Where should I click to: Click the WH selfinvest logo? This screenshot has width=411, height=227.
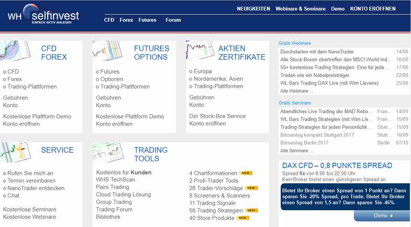[43, 15]
